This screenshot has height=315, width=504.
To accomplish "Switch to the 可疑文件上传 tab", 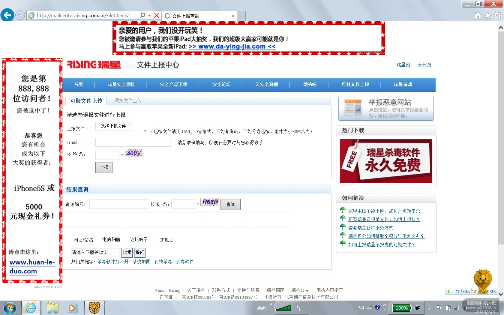I will (x=86, y=101).
